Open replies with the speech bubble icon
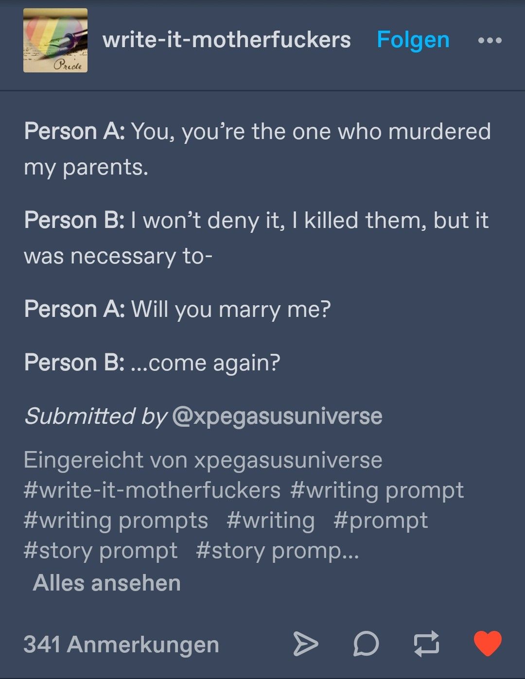 [366, 644]
